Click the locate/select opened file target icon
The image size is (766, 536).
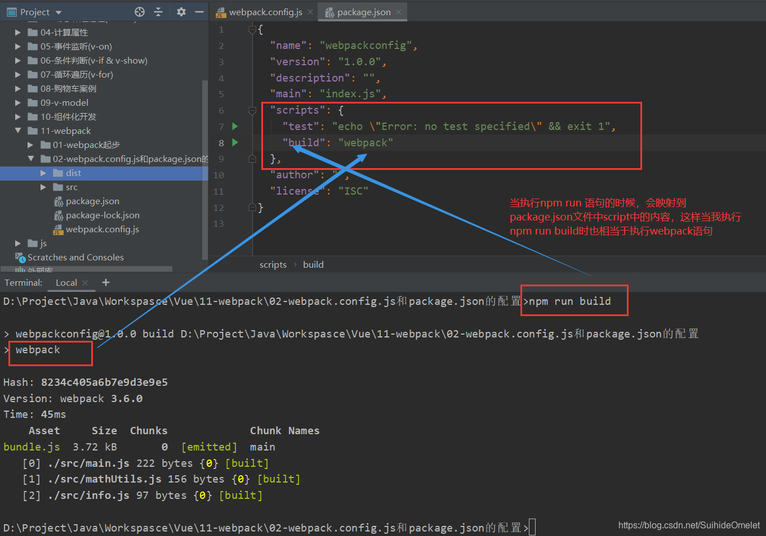140,12
